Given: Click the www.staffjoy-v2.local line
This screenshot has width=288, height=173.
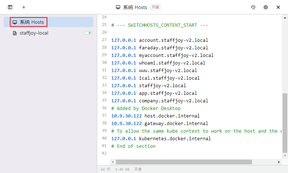Looking at the screenshot, I should click(x=154, y=70).
